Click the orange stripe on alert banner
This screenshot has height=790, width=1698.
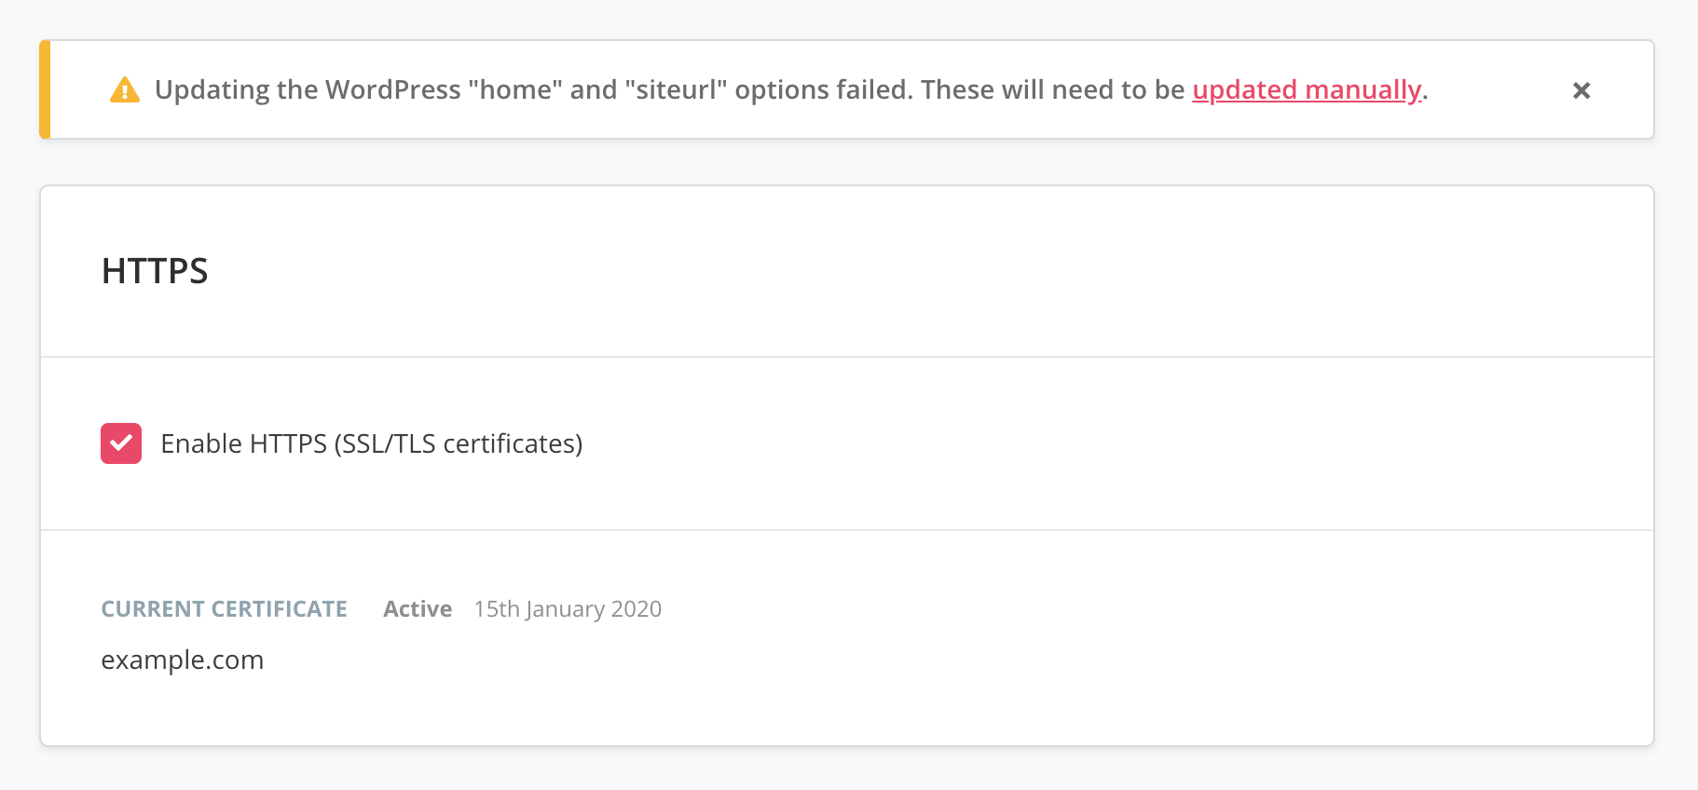tap(45, 89)
